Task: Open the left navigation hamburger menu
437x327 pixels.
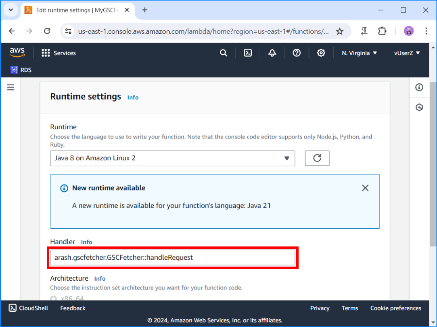Action: 10,87
